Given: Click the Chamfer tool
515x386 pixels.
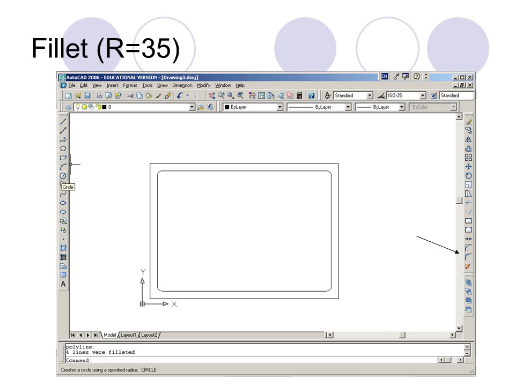Looking at the screenshot, I should [x=469, y=248].
